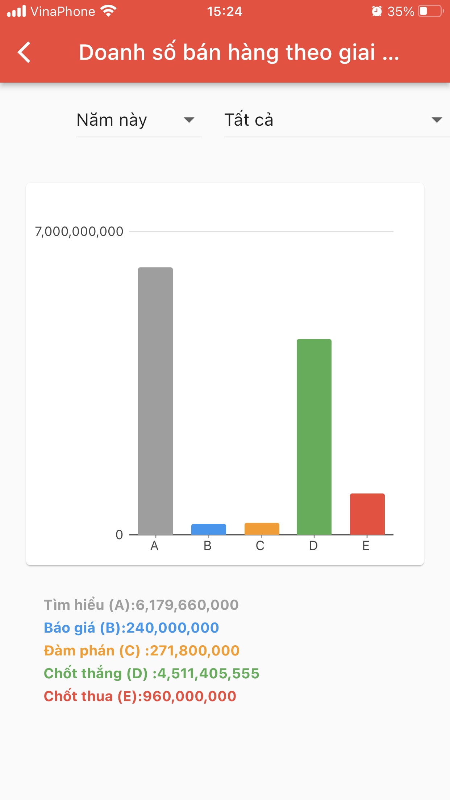The height and width of the screenshot is (800, 450).
Task: Tap the battery indicator icon
Action: pyautogui.click(x=430, y=11)
